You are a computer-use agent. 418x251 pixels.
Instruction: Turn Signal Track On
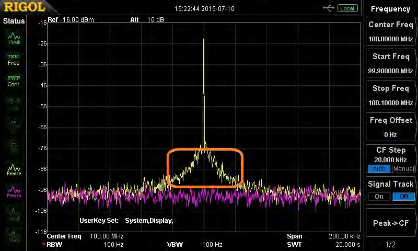pos(379,197)
